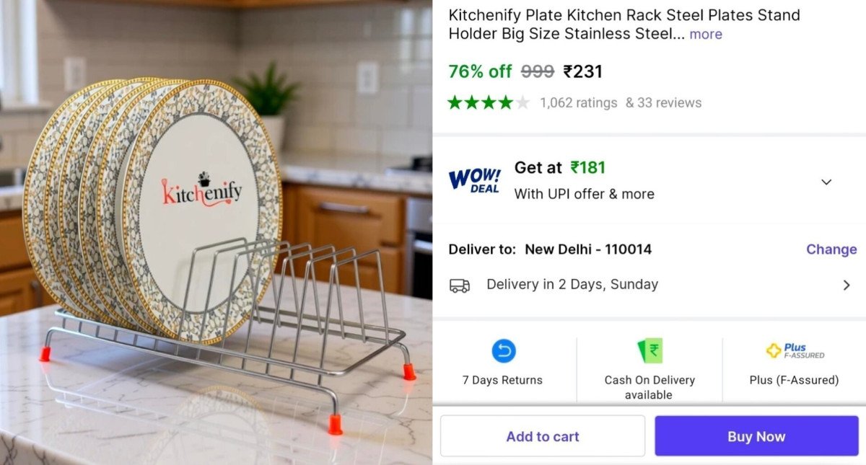
Task: Change the delivery pincode location
Action: [x=831, y=249]
